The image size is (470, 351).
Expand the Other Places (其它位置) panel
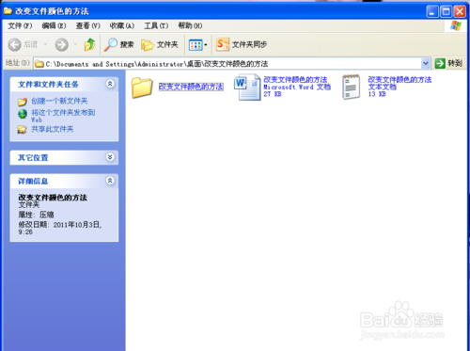point(110,157)
